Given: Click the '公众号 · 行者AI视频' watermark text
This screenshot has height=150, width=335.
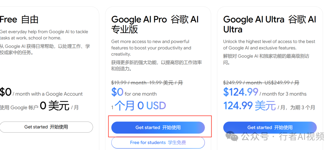Looking at the screenshot, I should pos(283,136).
